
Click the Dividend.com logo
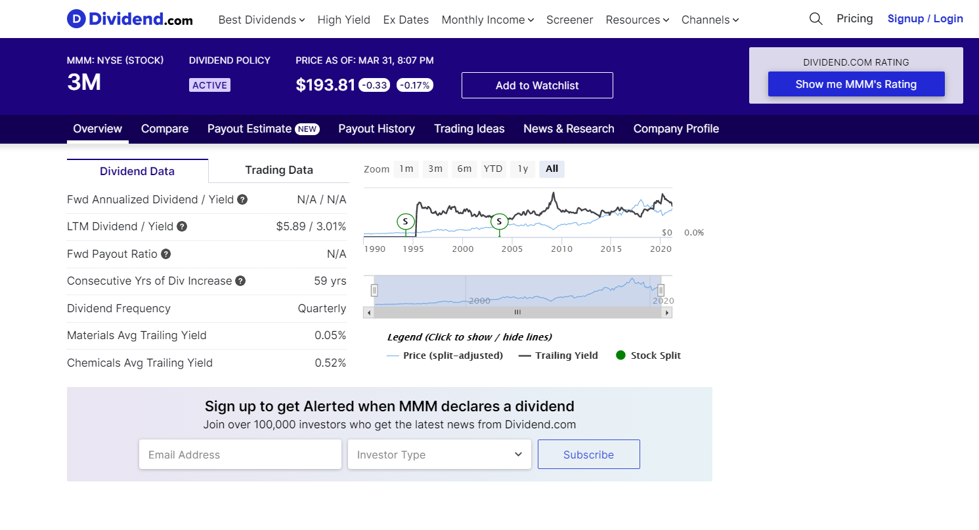point(130,19)
